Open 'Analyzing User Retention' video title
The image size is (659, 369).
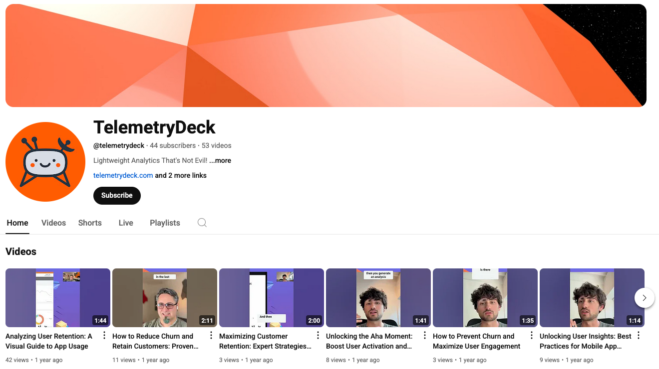[x=49, y=341]
